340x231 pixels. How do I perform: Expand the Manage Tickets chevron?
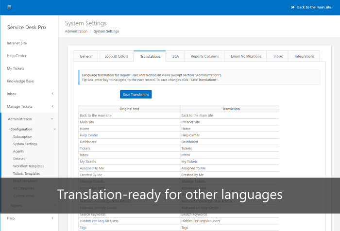(x=52, y=106)
